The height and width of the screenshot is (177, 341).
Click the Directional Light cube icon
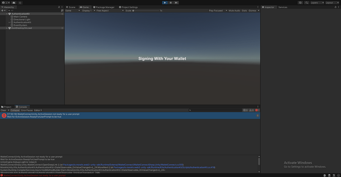point(12,19)
